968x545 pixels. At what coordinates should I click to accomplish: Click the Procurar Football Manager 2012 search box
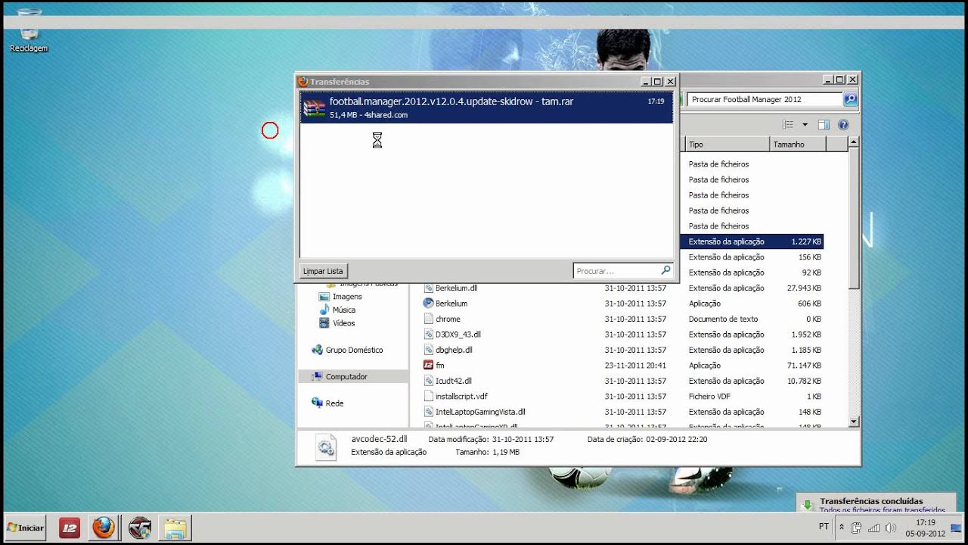click(765, 99)
